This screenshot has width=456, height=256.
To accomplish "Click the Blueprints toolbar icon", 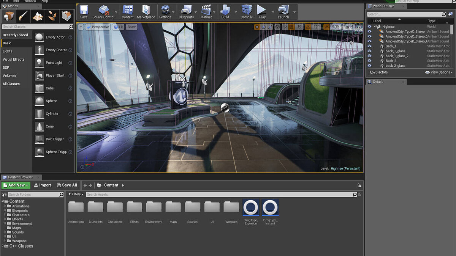I will [186, 12].
